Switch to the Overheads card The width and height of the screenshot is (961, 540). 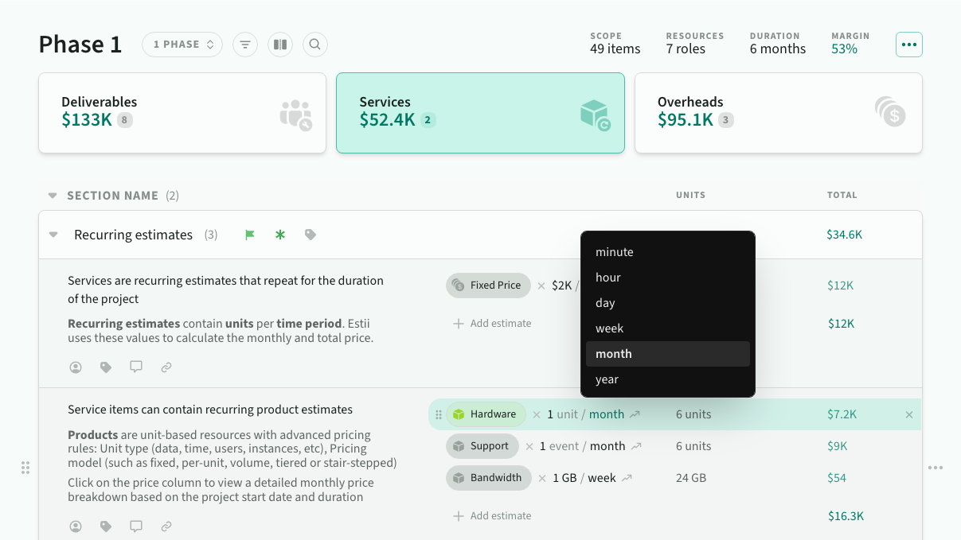778,113
